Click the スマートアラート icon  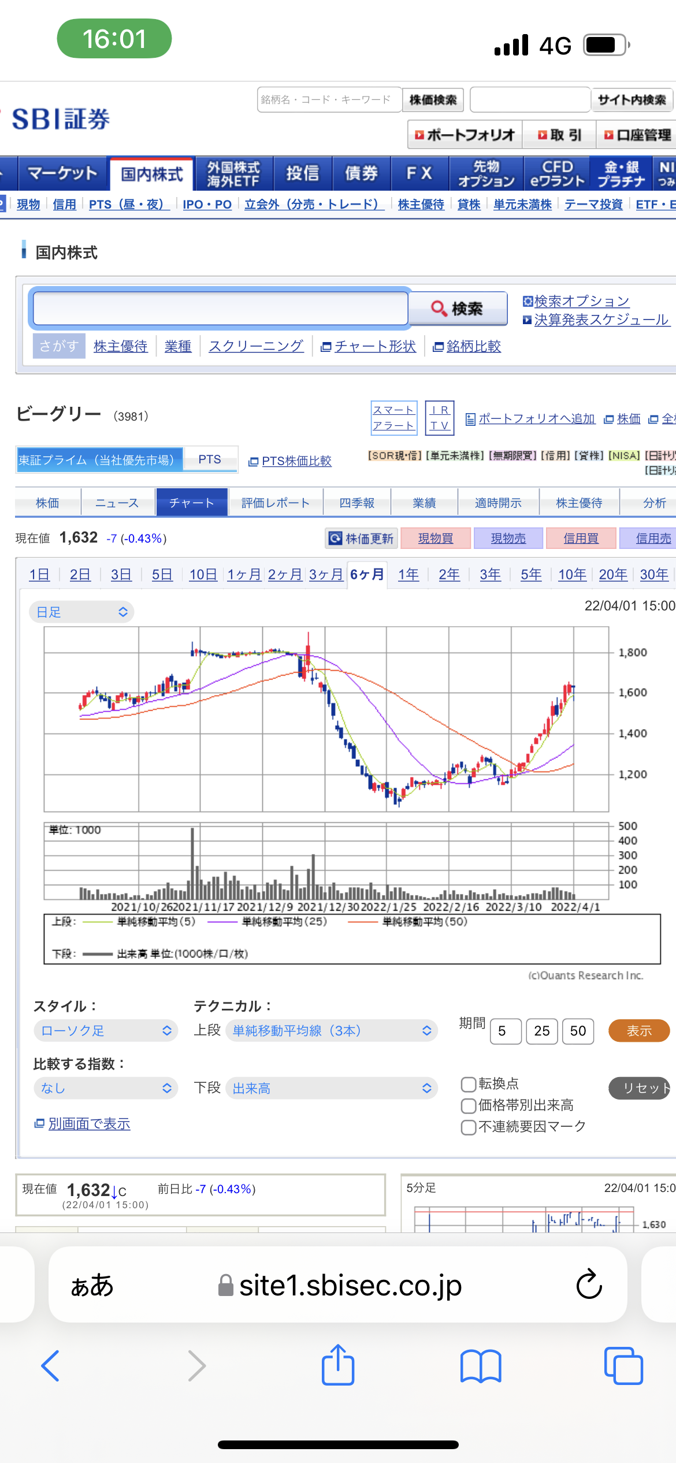point(393,418)
